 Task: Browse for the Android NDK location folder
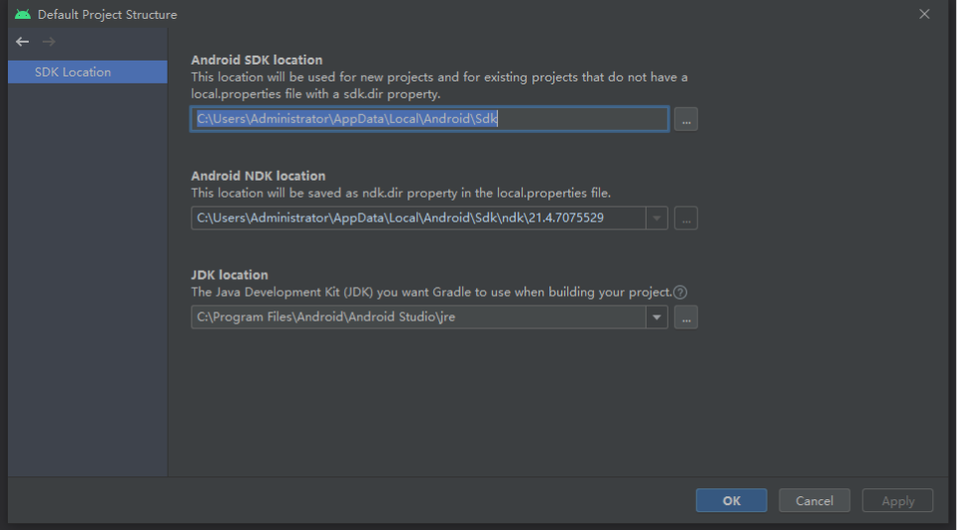point(685,218)
